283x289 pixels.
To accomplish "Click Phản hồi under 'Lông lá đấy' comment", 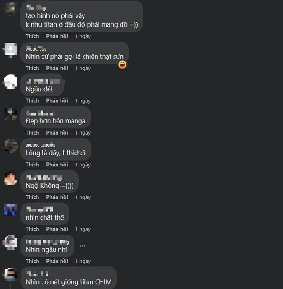I will [x=57, y=165].
